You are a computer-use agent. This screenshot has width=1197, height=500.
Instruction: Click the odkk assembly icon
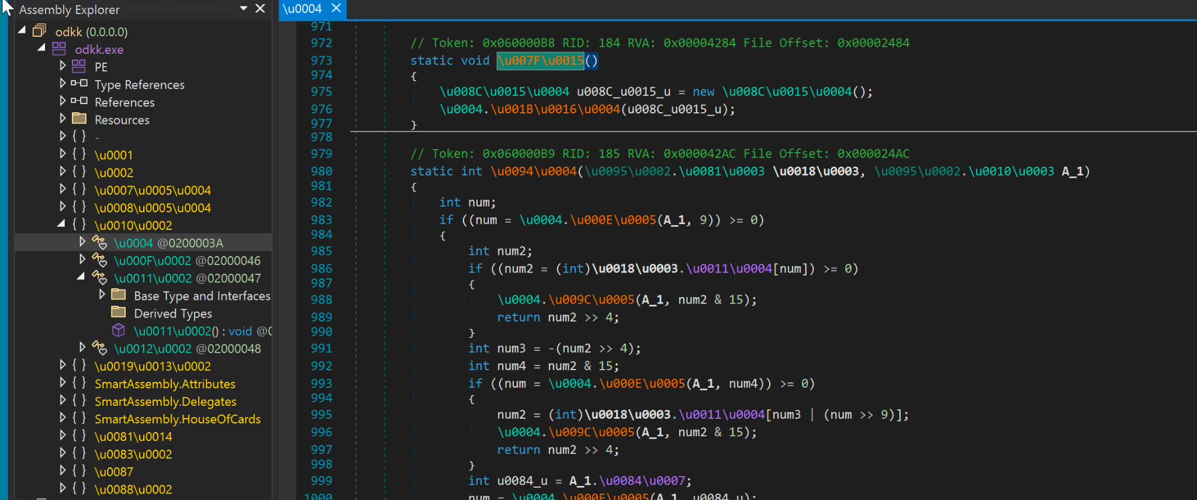click(x=39, y=30)
